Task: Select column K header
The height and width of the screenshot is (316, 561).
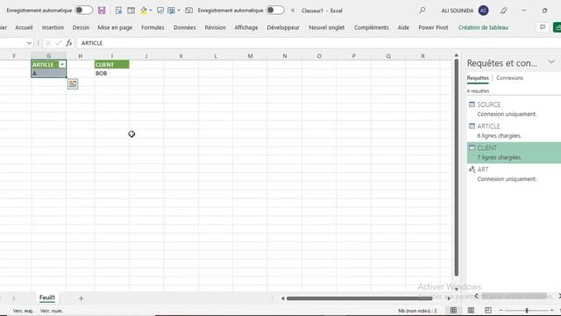Action: point(181,56)
